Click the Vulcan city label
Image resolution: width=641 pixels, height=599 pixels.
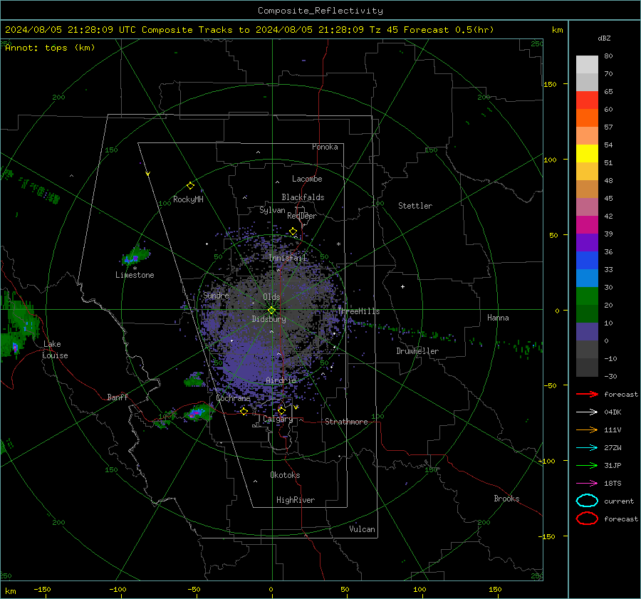362,529
